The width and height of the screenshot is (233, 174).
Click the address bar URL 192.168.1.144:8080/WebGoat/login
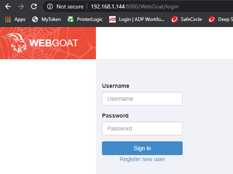pos(135,7)
